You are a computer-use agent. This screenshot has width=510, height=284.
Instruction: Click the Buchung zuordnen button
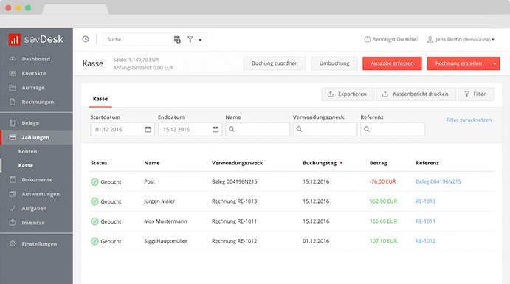(x=275, y=63)
